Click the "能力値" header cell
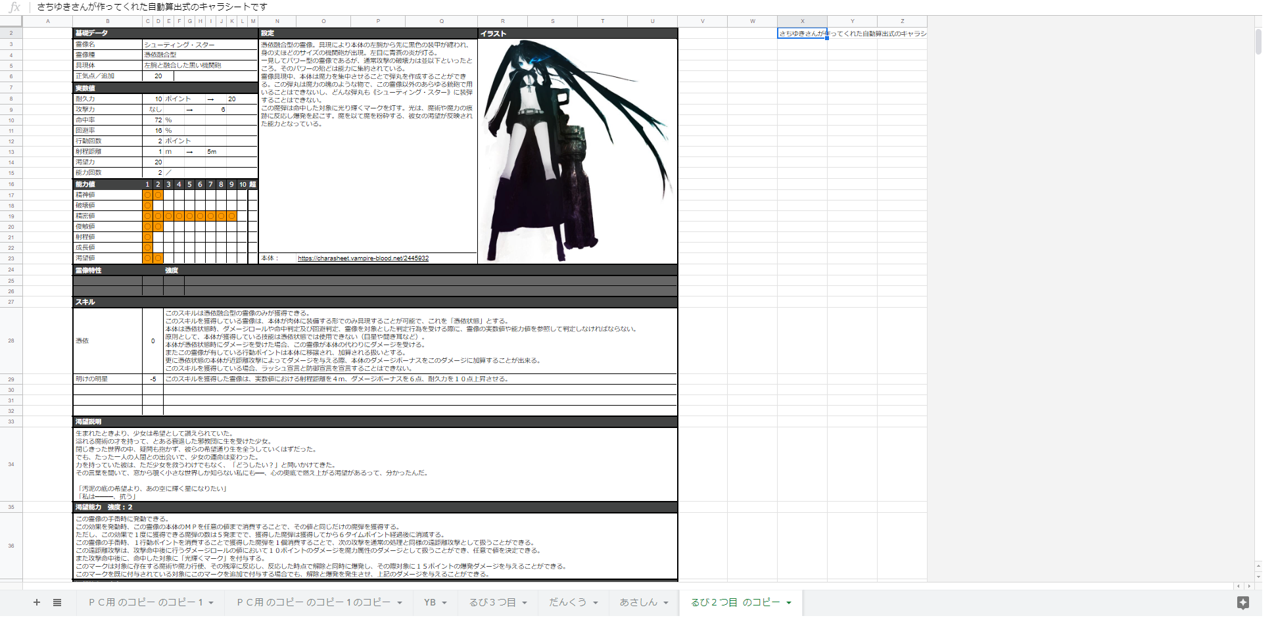This screenshot has width=1276, height=618. pyautogui.click(x=107, y=184)
